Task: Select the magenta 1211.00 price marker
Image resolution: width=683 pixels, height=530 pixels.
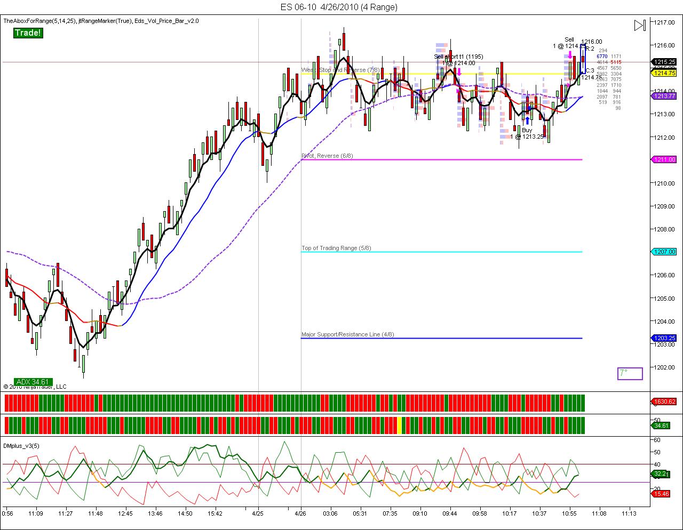Action: (664, 159)
